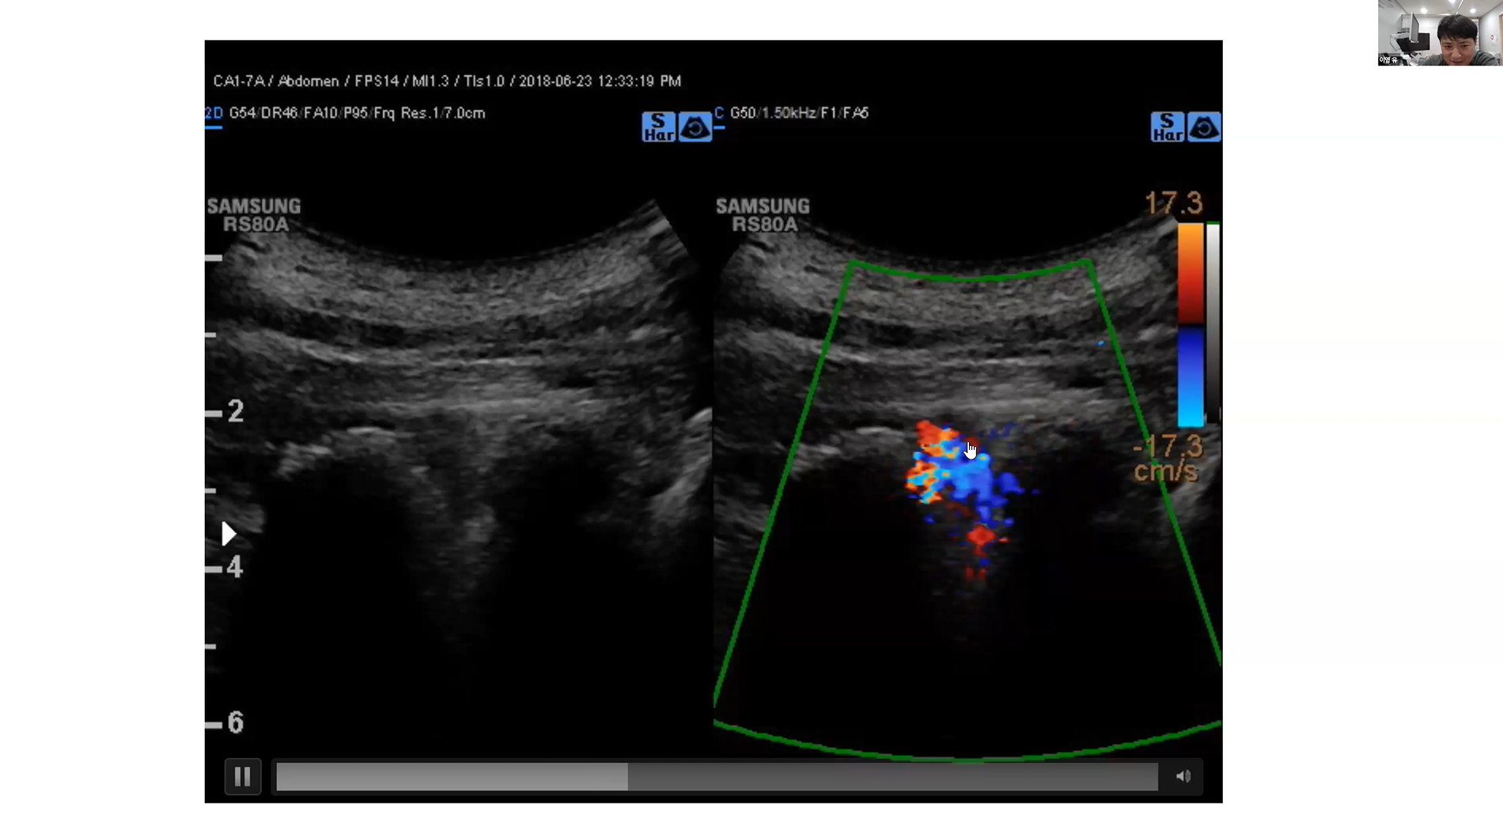Click the velocity color scale bar

coord(1191,325)
